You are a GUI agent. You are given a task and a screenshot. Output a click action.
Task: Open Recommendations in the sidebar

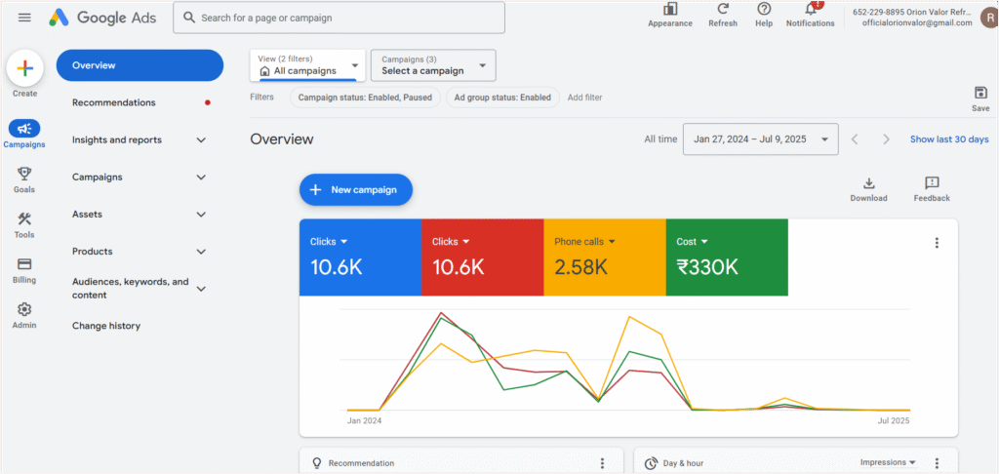tap(114, 102)
